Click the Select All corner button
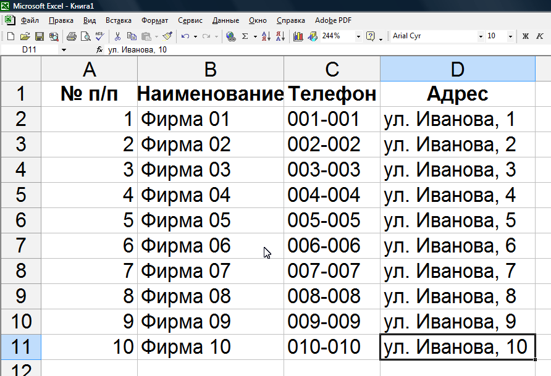 (21, 69)
